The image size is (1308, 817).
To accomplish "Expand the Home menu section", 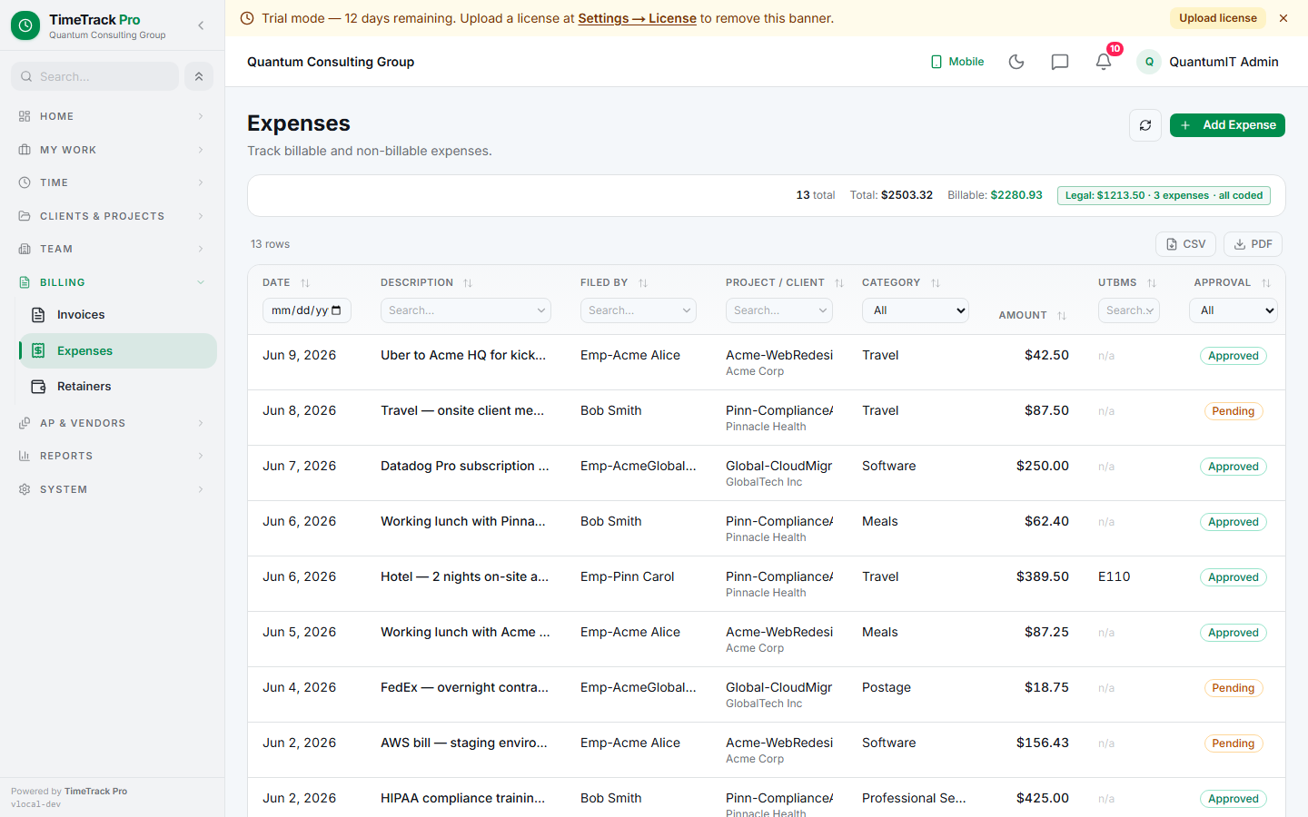I will 113,116.
